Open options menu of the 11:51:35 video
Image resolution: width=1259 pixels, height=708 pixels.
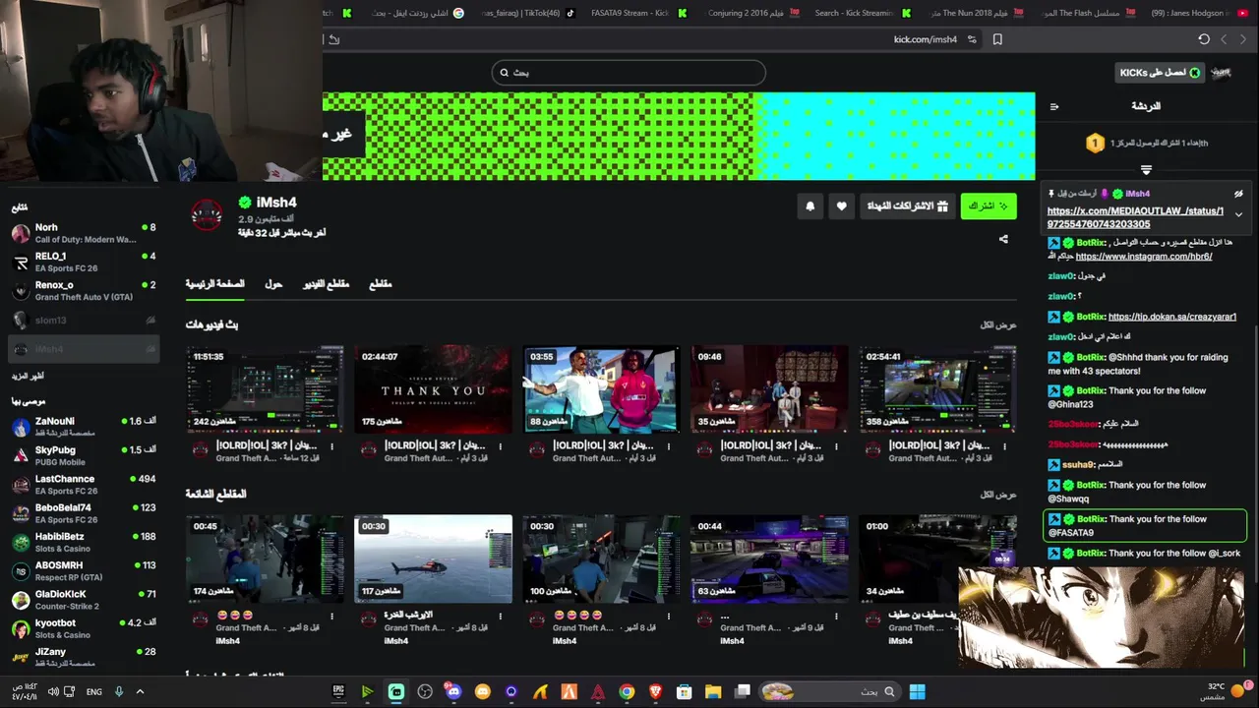[331, 446]
